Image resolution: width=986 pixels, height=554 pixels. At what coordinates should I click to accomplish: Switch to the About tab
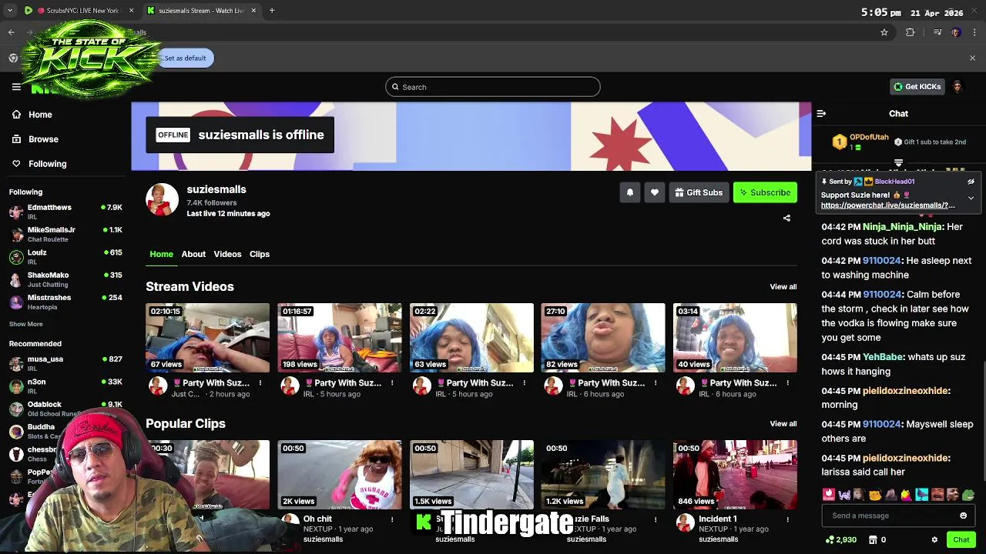tap(193, 254)
